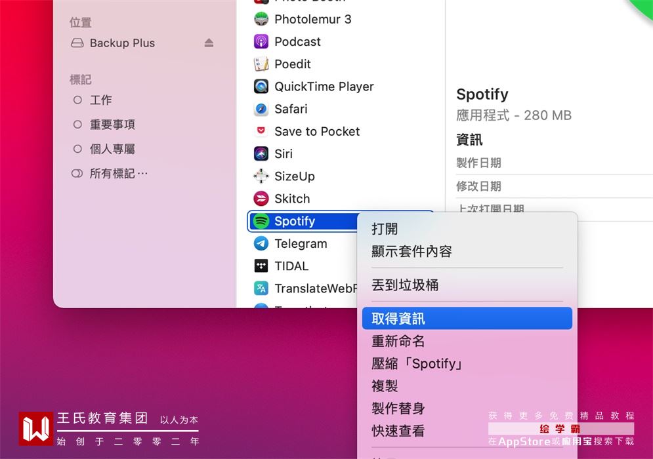Click the Skitch app icon
The width and height of the screenshot is (653, 459).
click(x=261, y=199)
